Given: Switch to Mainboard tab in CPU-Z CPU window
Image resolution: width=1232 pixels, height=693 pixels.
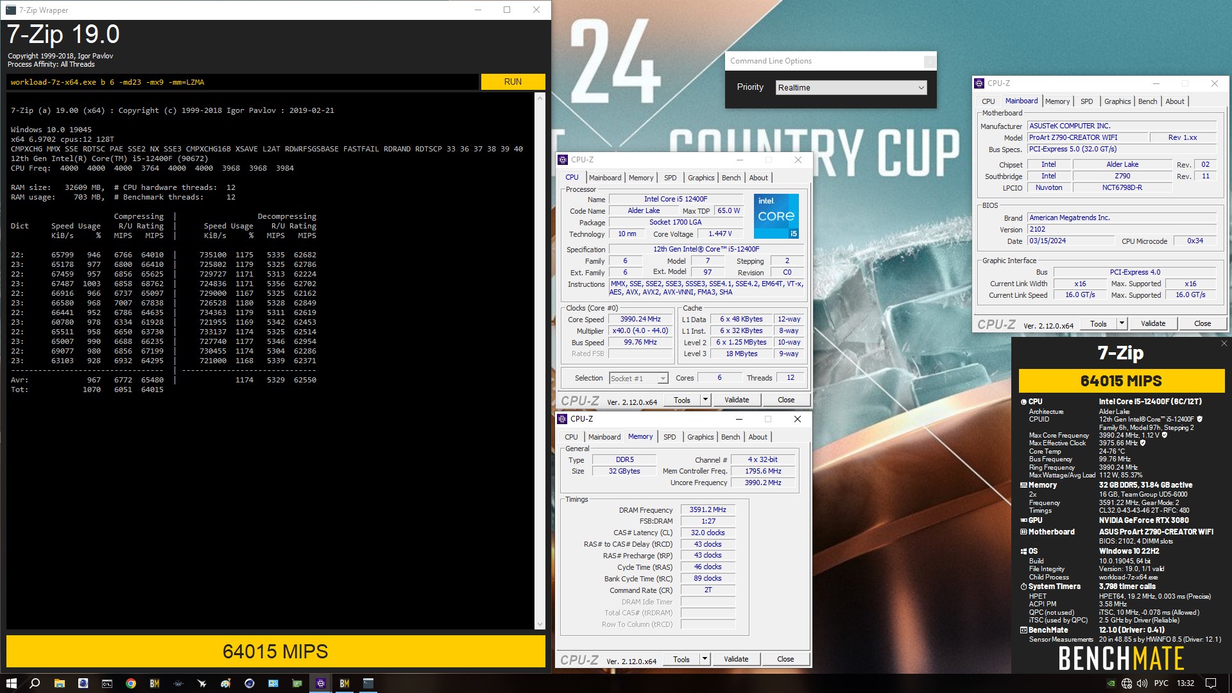Looking at the screenshot, I should click(605, 178).
